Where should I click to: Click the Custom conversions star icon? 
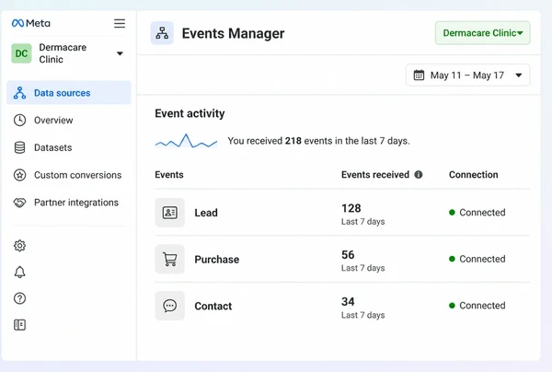point(19,175)
